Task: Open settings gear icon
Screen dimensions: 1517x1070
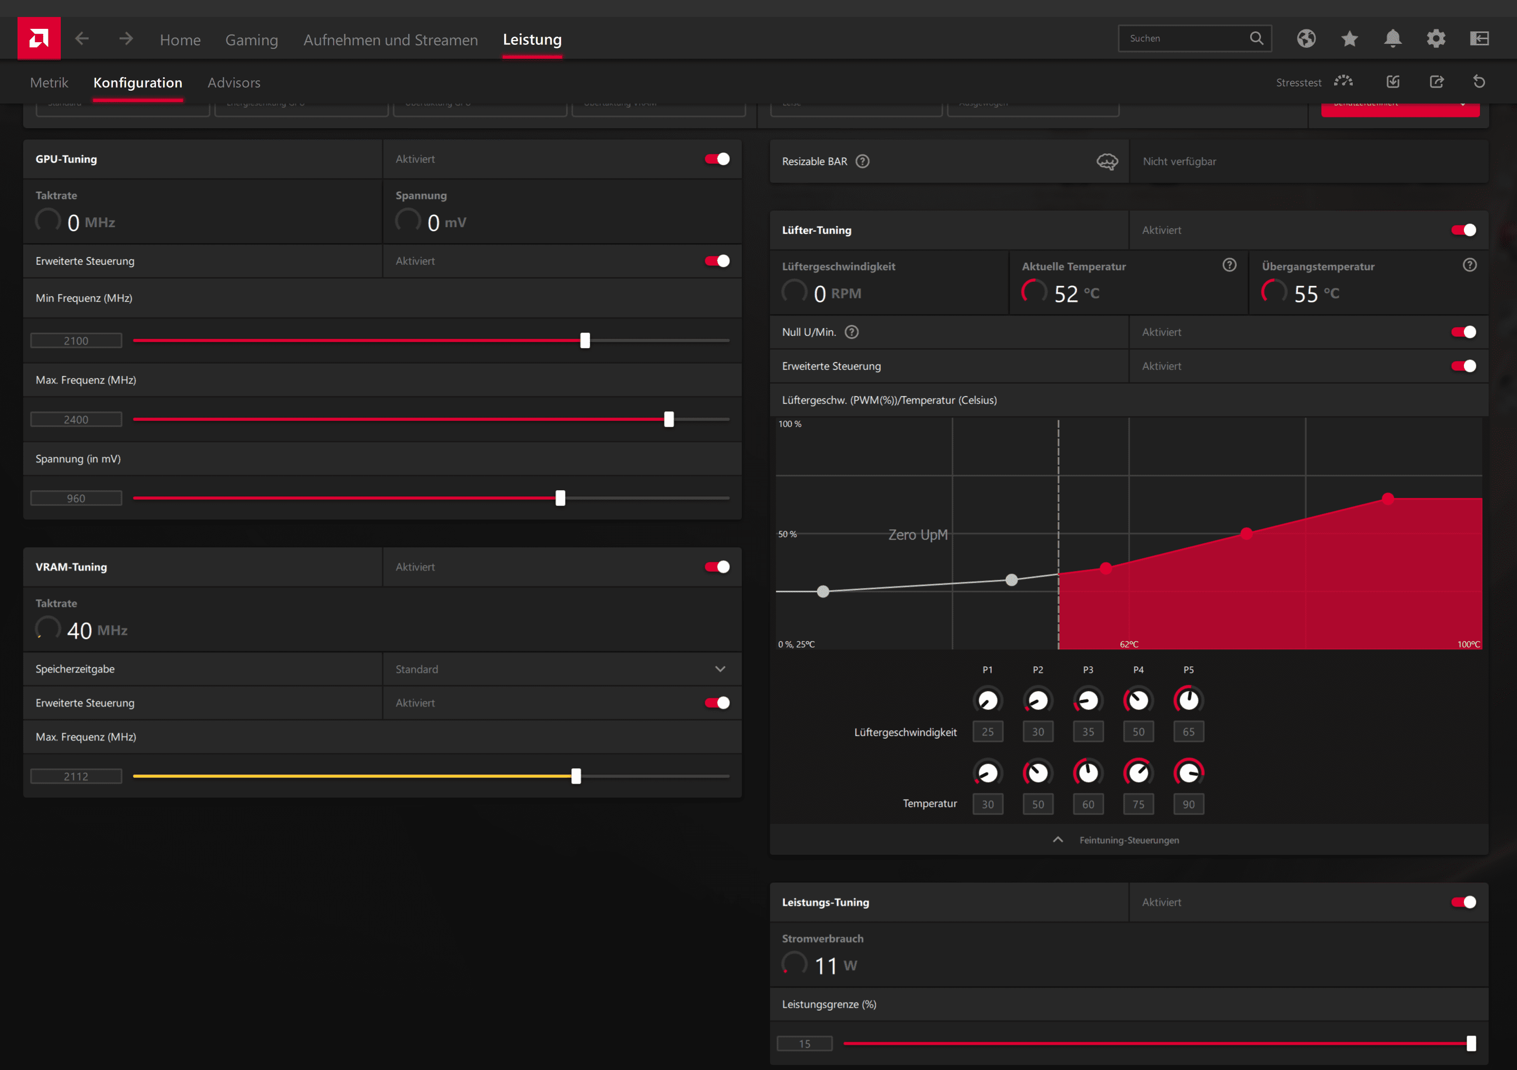Action: 1436,39
